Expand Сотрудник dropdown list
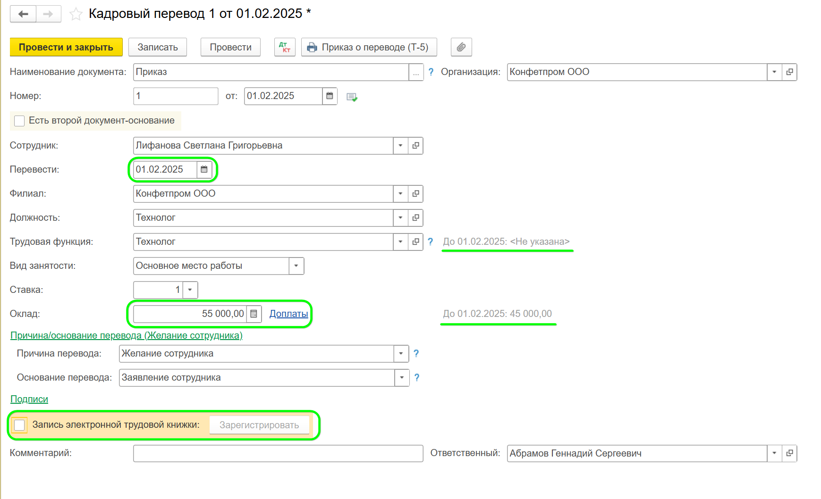The image size is (821, 499). click(400, 146)
